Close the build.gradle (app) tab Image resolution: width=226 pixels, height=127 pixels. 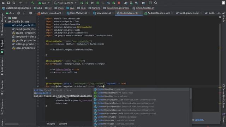(x=202, y=13)
